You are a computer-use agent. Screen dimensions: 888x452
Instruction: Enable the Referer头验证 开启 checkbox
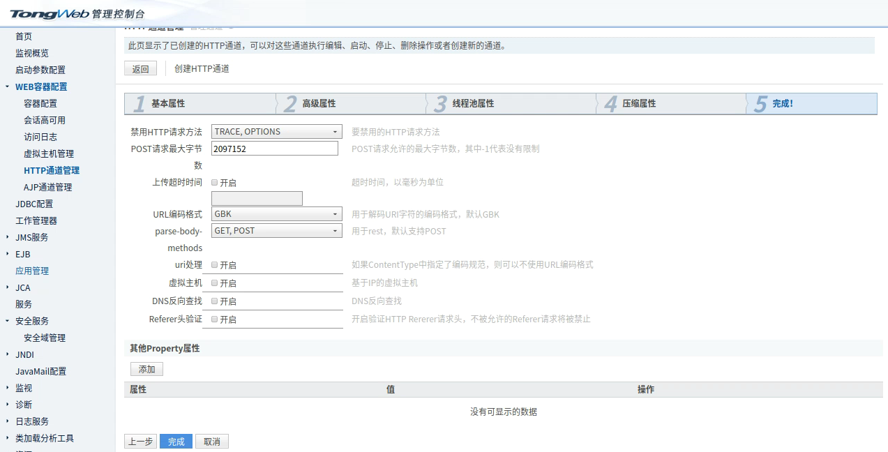pos(216,319)
